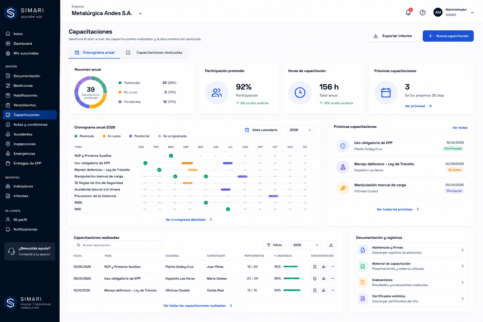Screen dimensions: 483x322
Task: Click the people icon in Participación promedio
Action: tap(217, 93)
